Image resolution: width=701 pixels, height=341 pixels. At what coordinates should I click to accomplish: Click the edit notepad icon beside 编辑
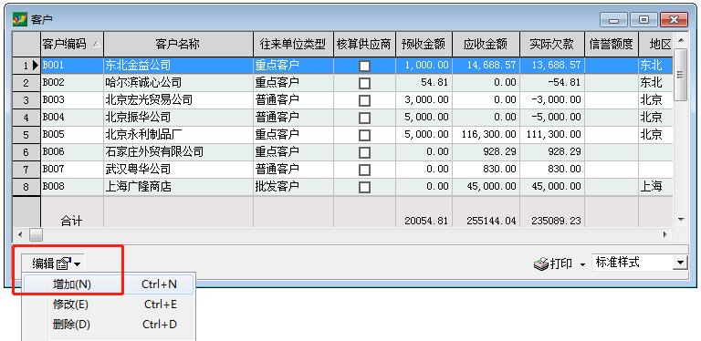[64, 264]
